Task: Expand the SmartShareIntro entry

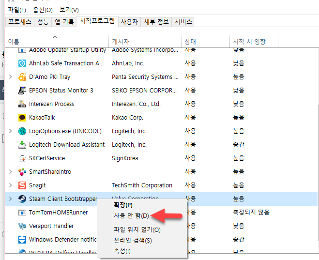Action: [x=11, y=172]
